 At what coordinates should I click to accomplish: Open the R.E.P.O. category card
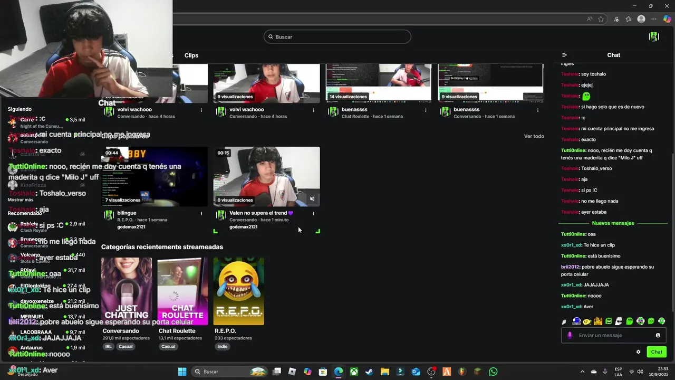pos(239,291)
